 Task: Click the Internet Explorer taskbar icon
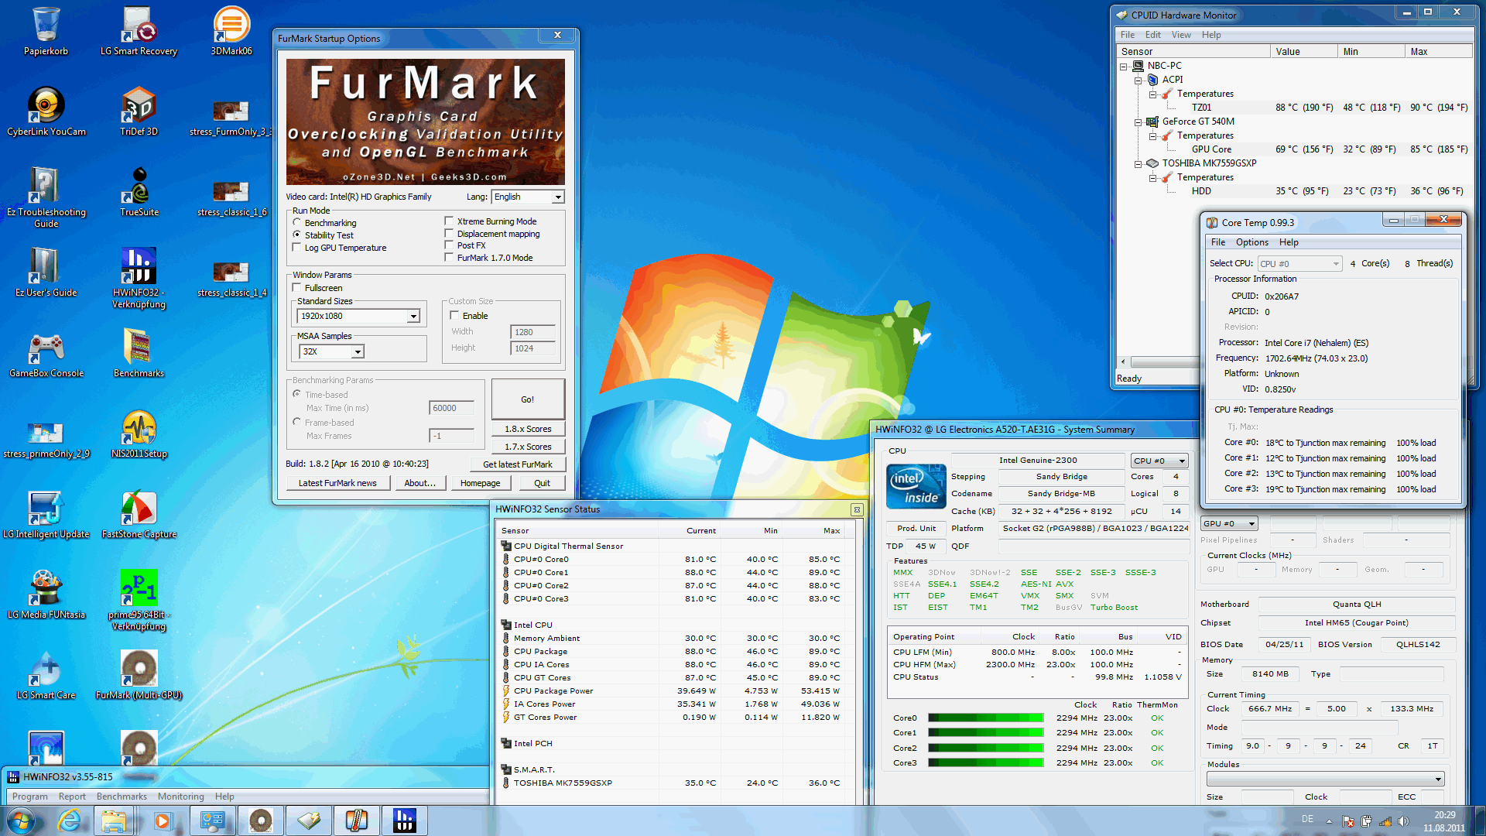(x=70, y=821)
